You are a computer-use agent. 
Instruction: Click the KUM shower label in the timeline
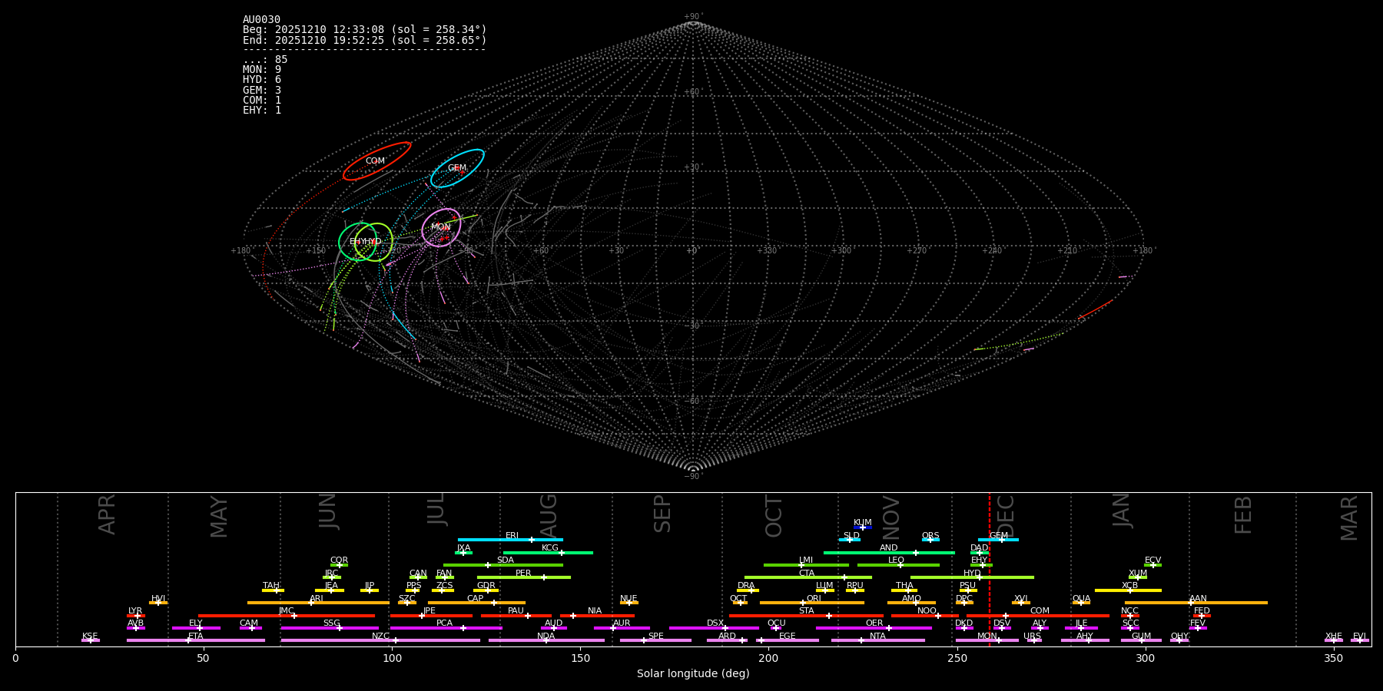pos(863,523)
